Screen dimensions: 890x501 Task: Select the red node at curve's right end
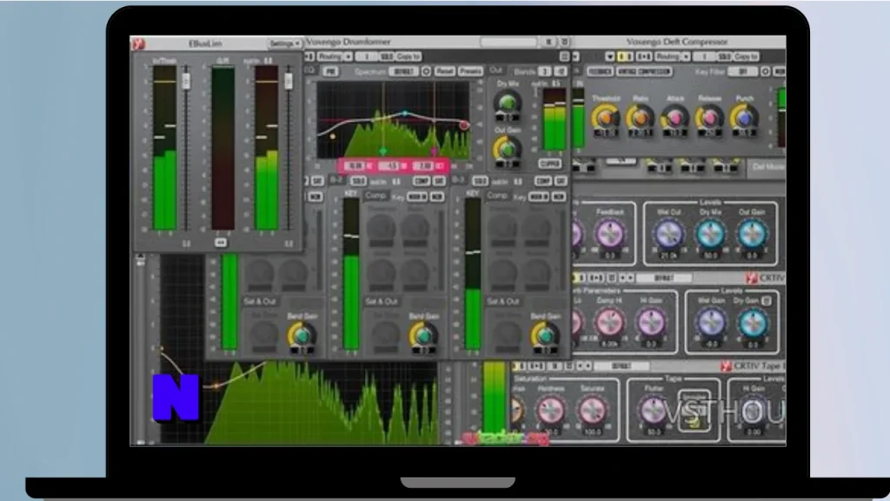click(x=464, y=124)
